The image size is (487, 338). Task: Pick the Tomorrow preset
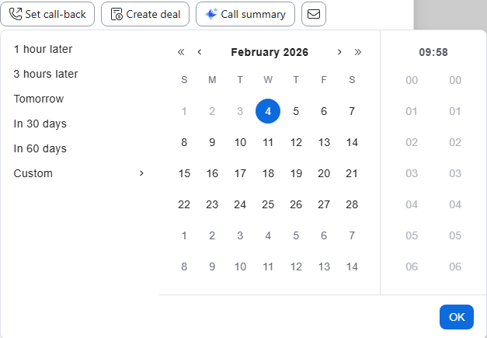pos(39,99)
